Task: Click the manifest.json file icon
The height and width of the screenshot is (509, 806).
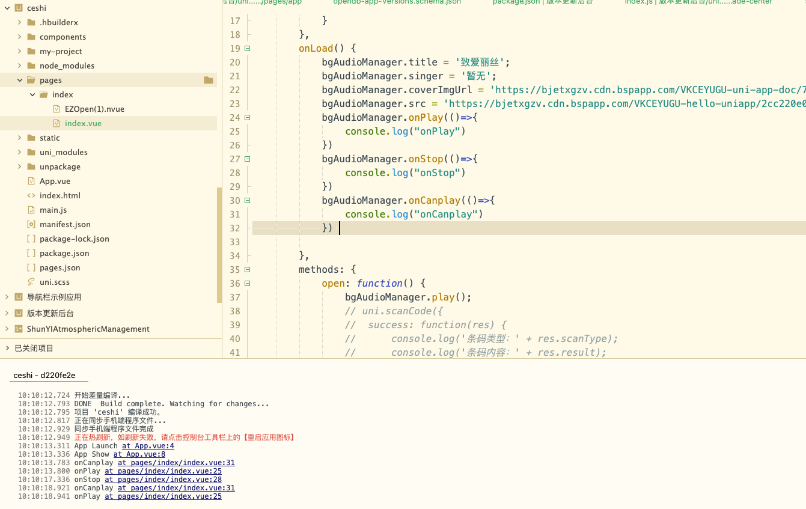Action: tap(31, 224)
